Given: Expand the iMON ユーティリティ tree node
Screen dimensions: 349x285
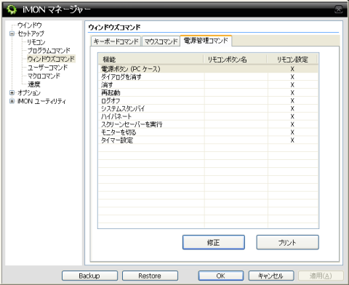Looking at the screenshot, I should pos(12,101).
